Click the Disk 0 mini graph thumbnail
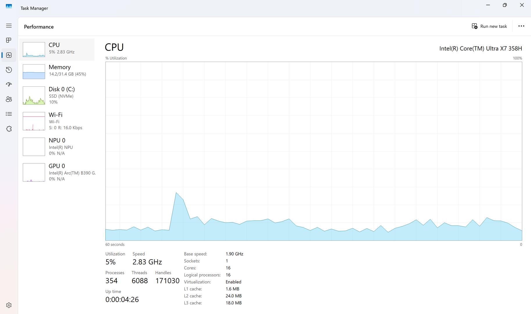 34,95
